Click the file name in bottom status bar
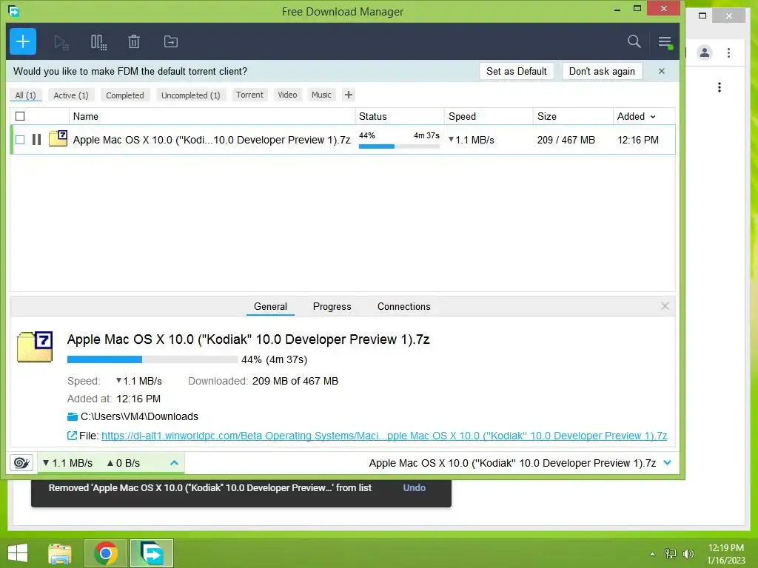This screenshot has height=568, width=758. tap(512, 463)
